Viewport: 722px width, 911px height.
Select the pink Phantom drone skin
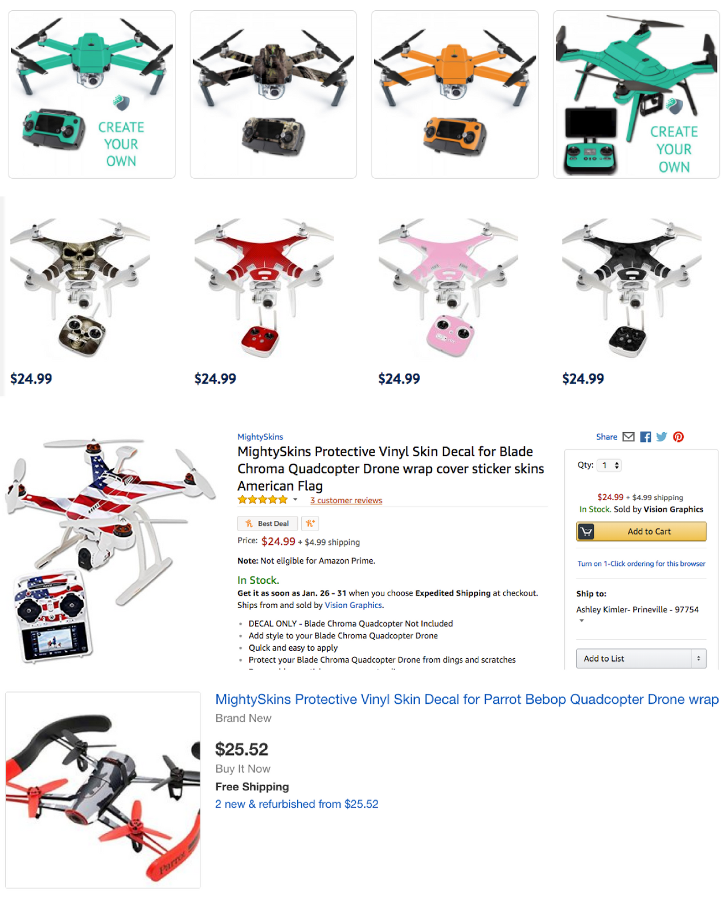[x=448, y=288]
